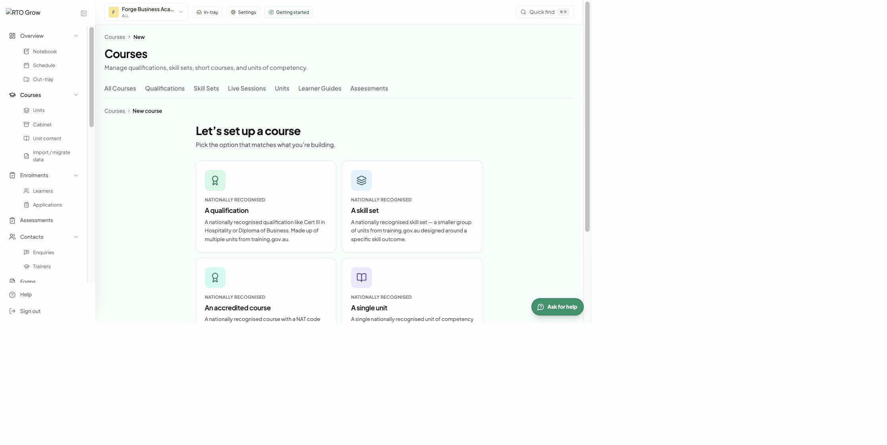Switch to the All Courses tab
This screenshot has height=445, width=887.
(120, 89)
